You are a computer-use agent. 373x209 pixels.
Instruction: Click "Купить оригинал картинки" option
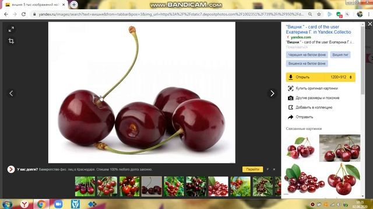click(316, 88)
